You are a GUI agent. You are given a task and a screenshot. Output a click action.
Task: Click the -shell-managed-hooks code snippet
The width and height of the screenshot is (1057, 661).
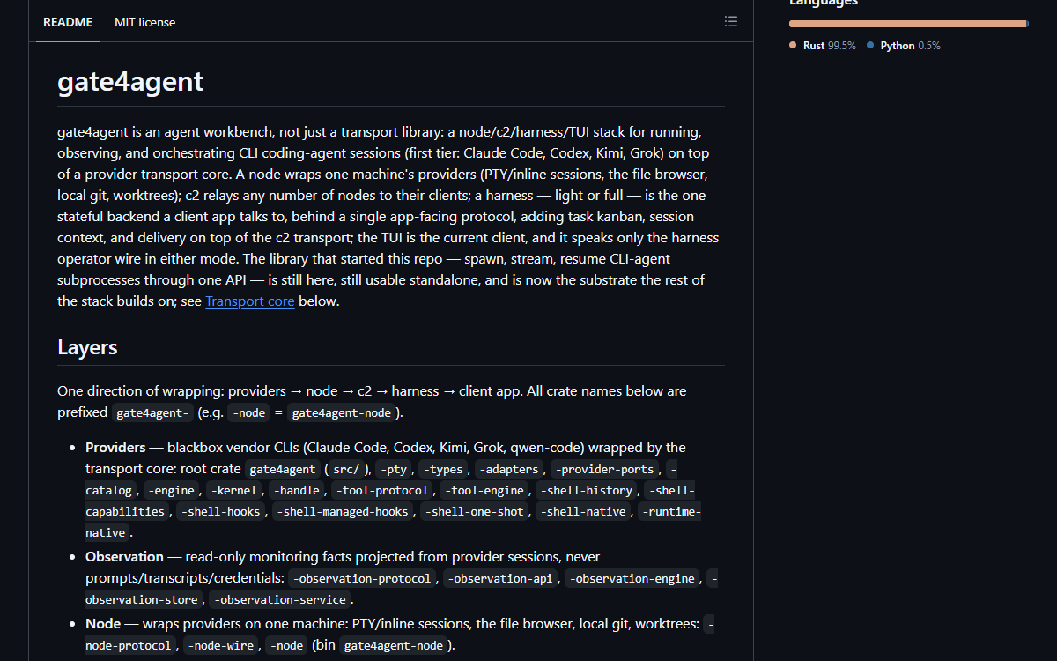[x=343, y=511]
